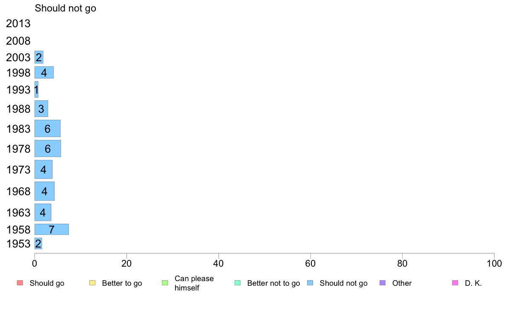Click the teal Better not to go swatch
This screenshot has height=313, width=506.
click(238, 283)
